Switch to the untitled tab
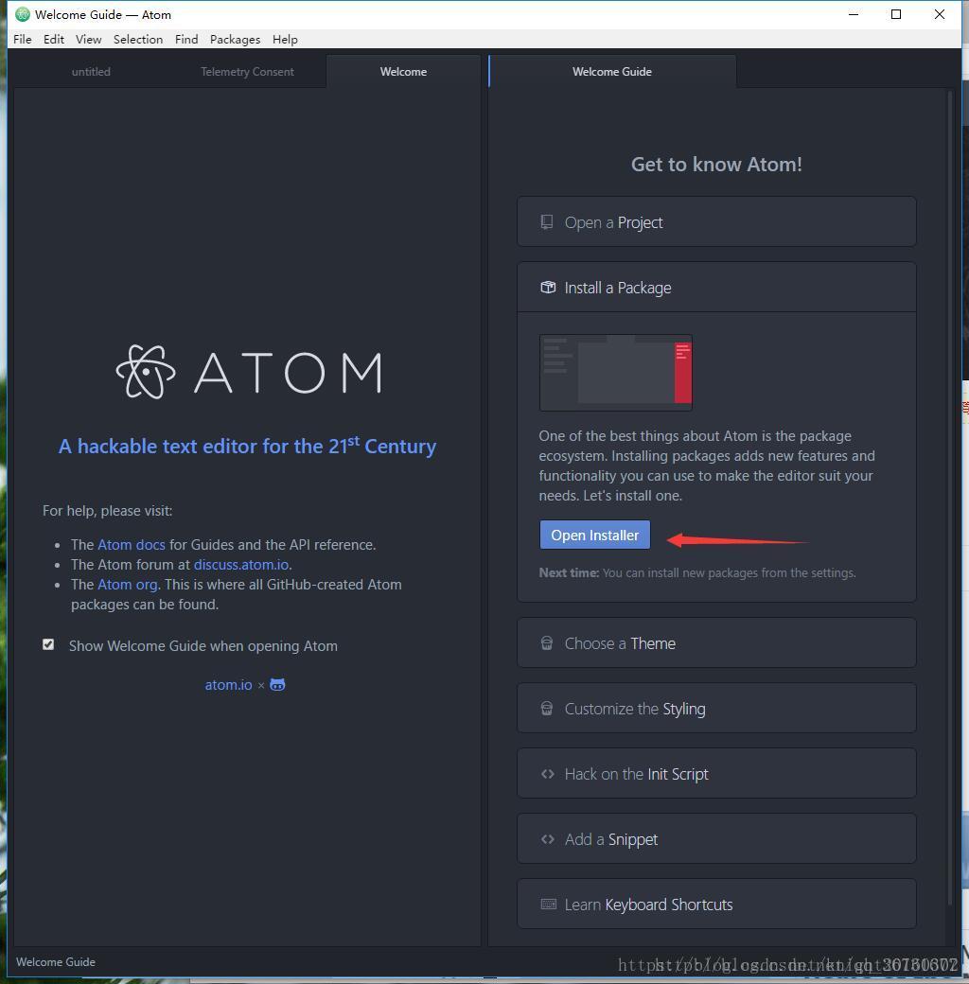Image resolution: width=969 pixels, height=984 pixels. (91, 72)
